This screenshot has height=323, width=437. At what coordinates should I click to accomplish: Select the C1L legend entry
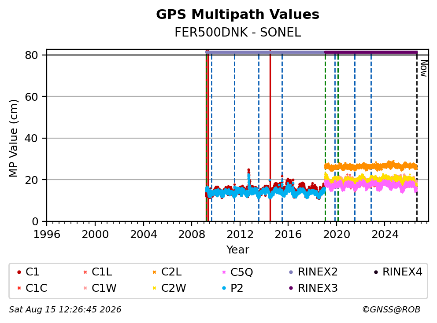click(97, 272)
